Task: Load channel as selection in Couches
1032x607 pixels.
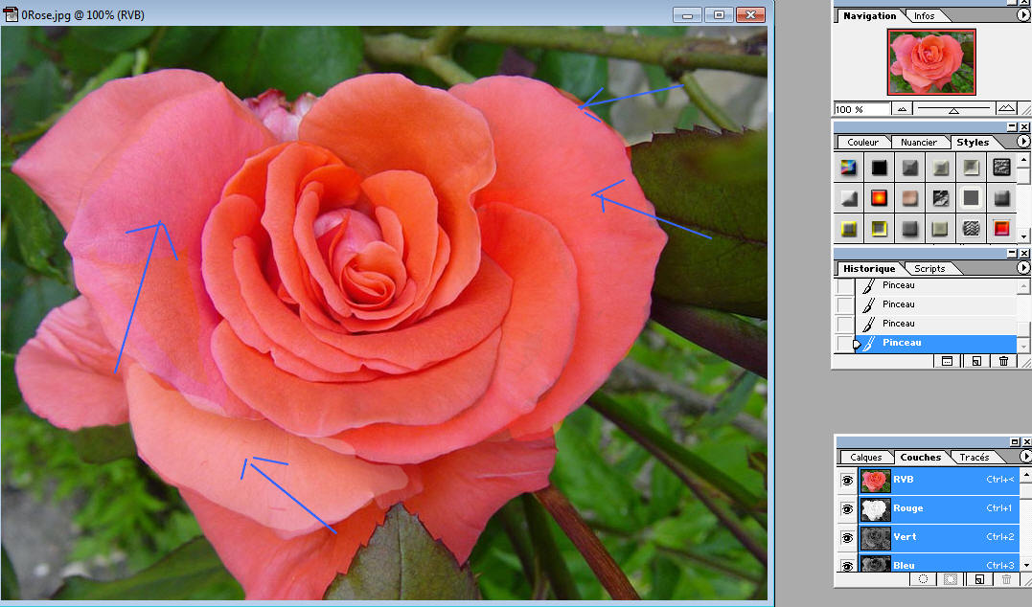Action: [x=923, y=579]
